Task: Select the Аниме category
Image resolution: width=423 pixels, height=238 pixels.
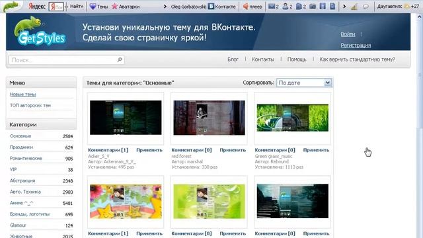Action: pyautogui.click(x=21, y=203)
